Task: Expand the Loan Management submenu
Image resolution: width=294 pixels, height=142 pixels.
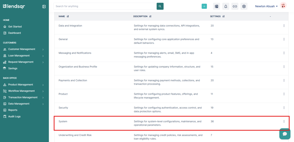Action: [19, 56]
